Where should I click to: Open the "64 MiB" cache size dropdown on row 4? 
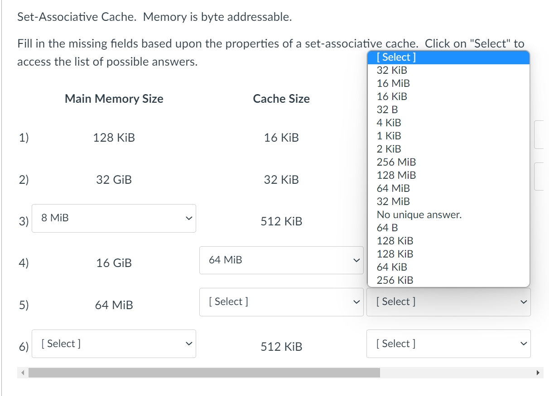[281, 260]
